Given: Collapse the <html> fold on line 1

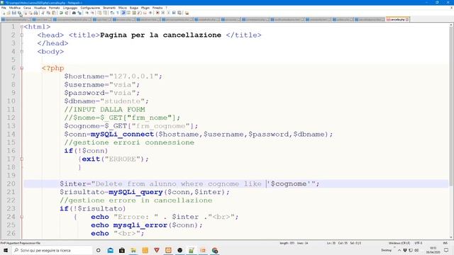Looking at the screenshot, I should pos(22,27).
